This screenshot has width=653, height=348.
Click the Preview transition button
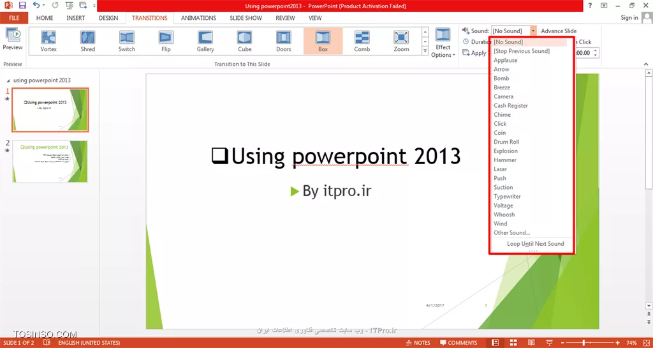coord(13,40)
